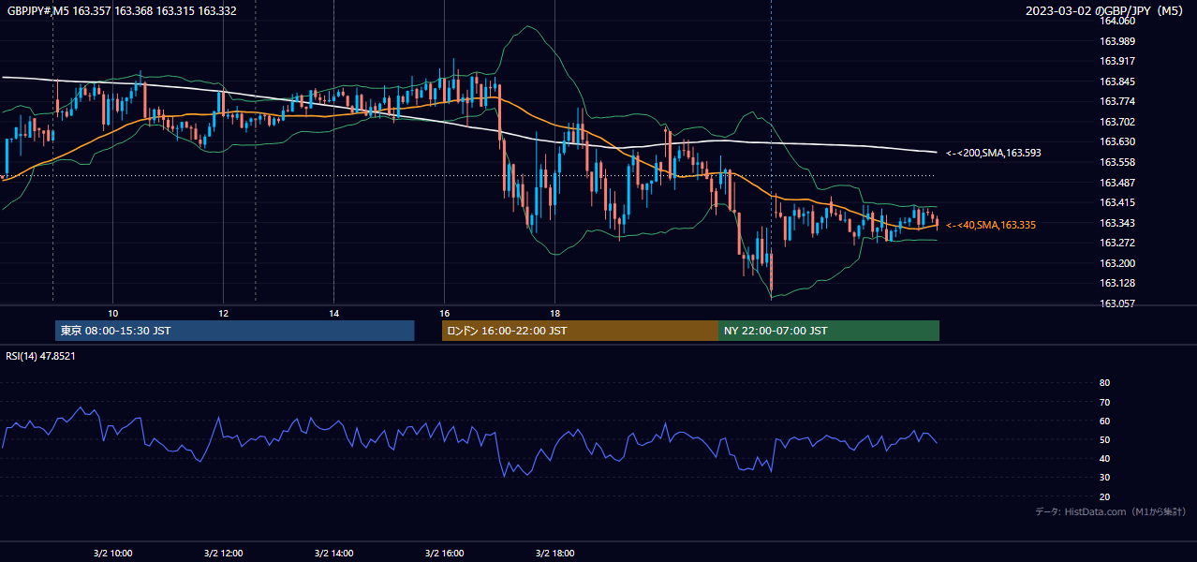Click the RSI(14) 47.8521 indicator label
Viewport: 1197px width, 562px height.
pyautogui.click(x=40, y=356)
